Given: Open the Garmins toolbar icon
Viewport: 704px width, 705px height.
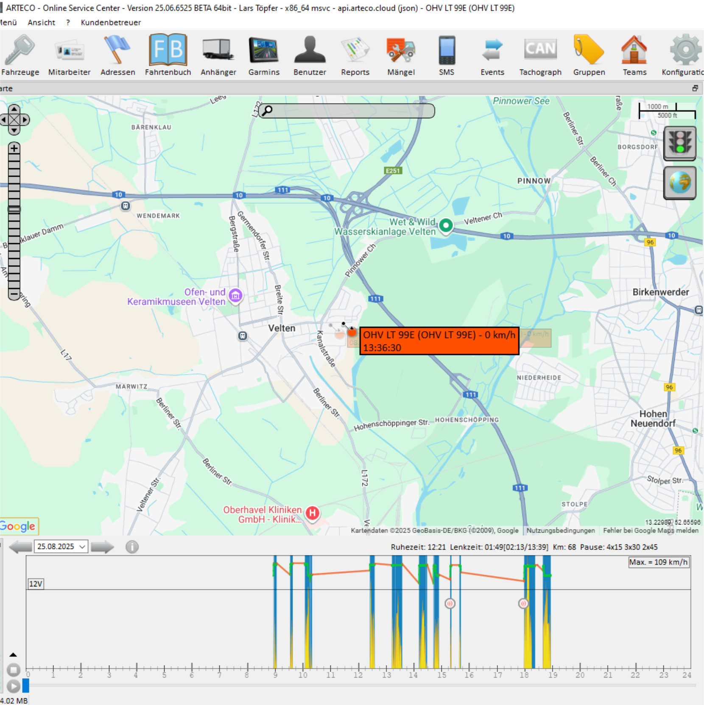Looking at the screenshot, I should click(x=264, y=53).
